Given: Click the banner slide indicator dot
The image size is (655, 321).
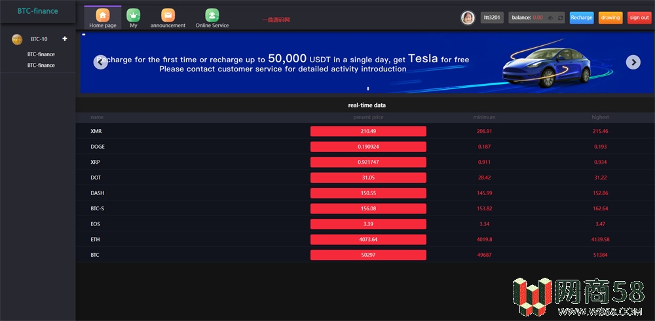Looking at the screenshot, I should [368, 88].
